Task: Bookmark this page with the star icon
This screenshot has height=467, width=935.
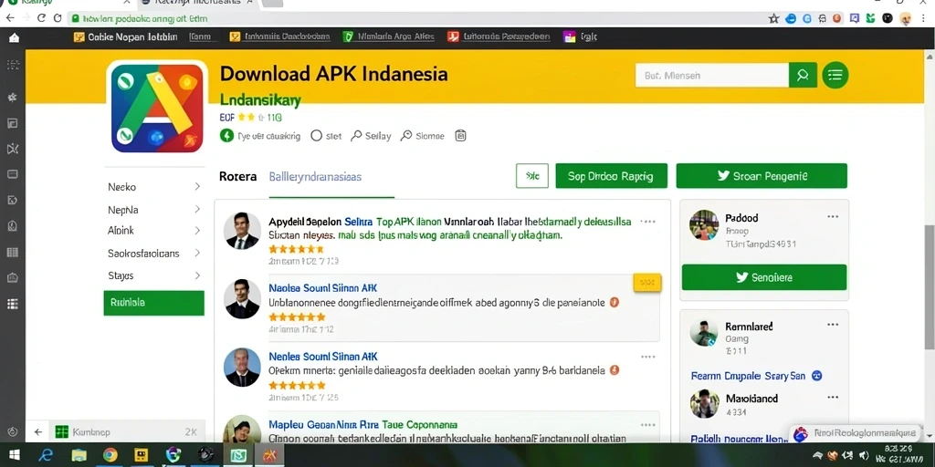Action: (x=774, y=18)
